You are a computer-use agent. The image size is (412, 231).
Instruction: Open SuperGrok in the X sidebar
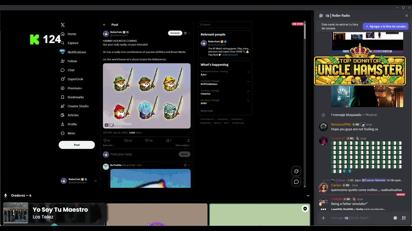(x=72, y=79)
